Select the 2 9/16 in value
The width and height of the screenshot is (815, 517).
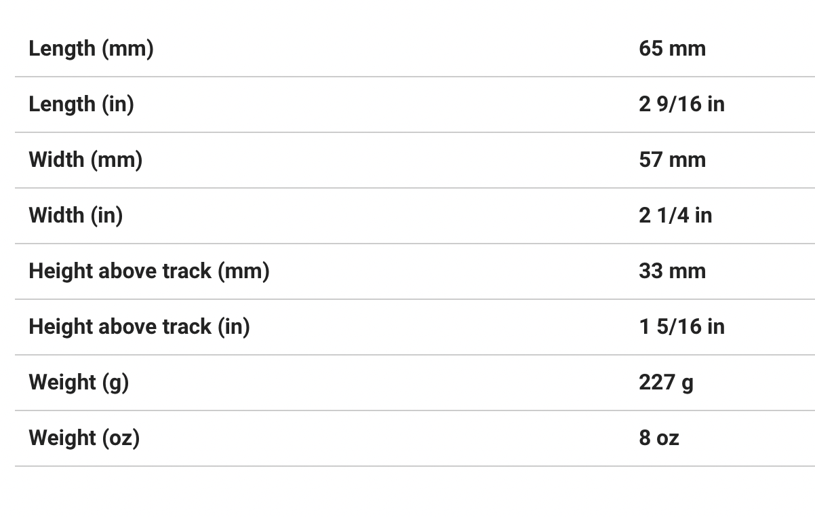(x=681, y=104)
